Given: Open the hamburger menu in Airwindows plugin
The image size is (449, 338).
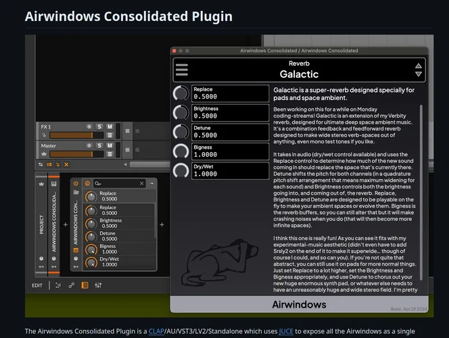Looking at the screenshot, I should [x=182, y=70].
